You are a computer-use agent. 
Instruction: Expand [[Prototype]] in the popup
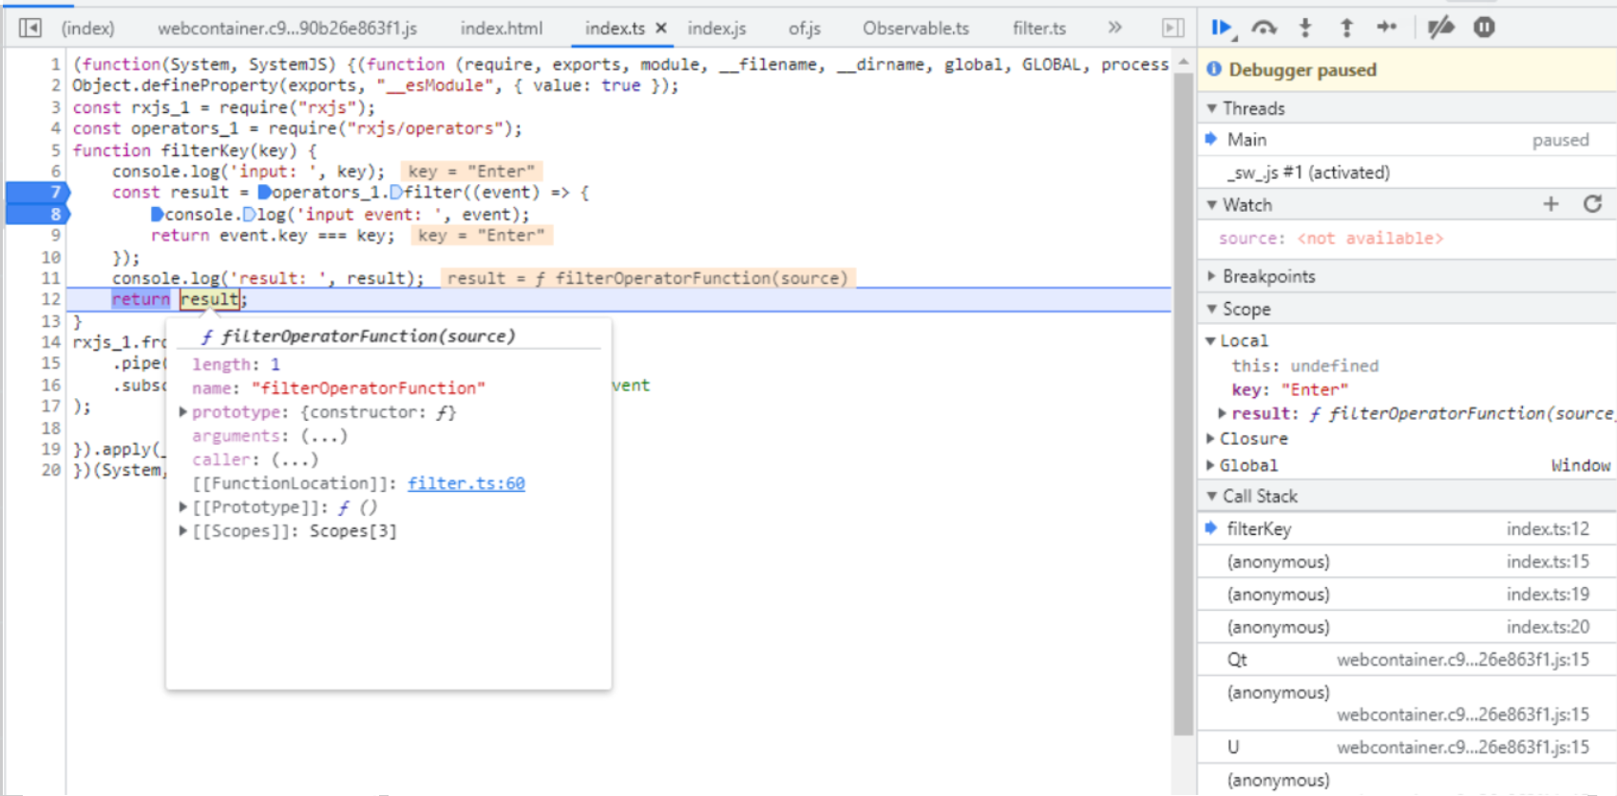pyautogui.click(x=183, y=507)
